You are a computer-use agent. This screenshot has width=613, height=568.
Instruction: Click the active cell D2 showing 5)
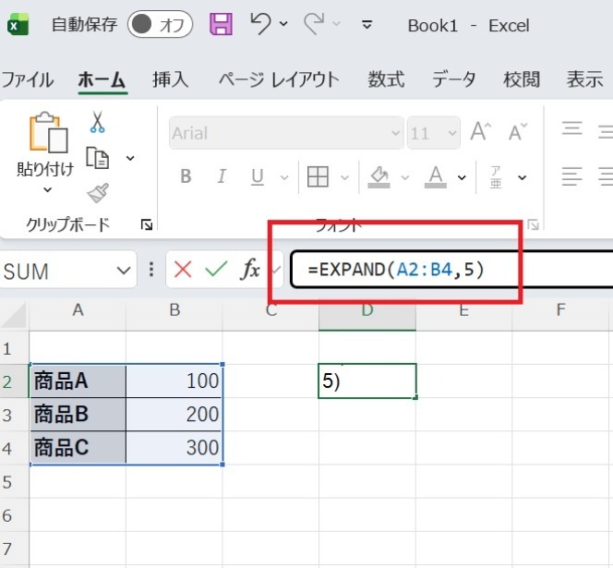click(x=367, y=381)
